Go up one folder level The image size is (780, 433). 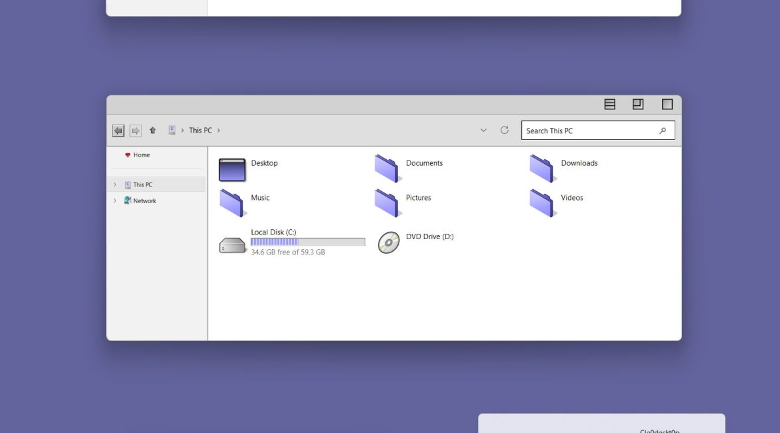pyautogui.click(x=153, y=131)
